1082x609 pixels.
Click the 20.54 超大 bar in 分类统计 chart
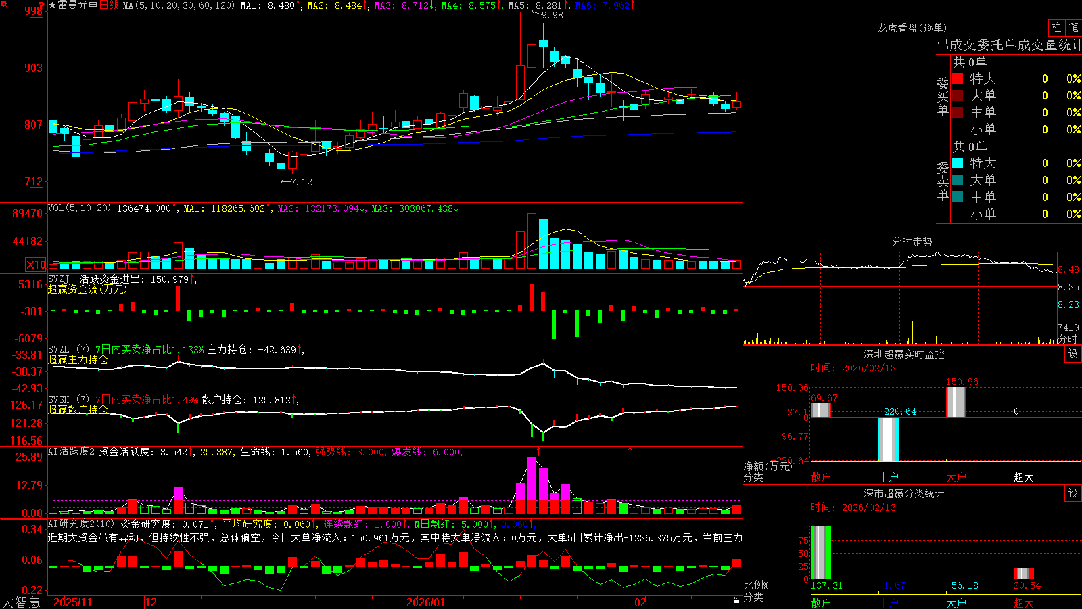[1024, 574]
